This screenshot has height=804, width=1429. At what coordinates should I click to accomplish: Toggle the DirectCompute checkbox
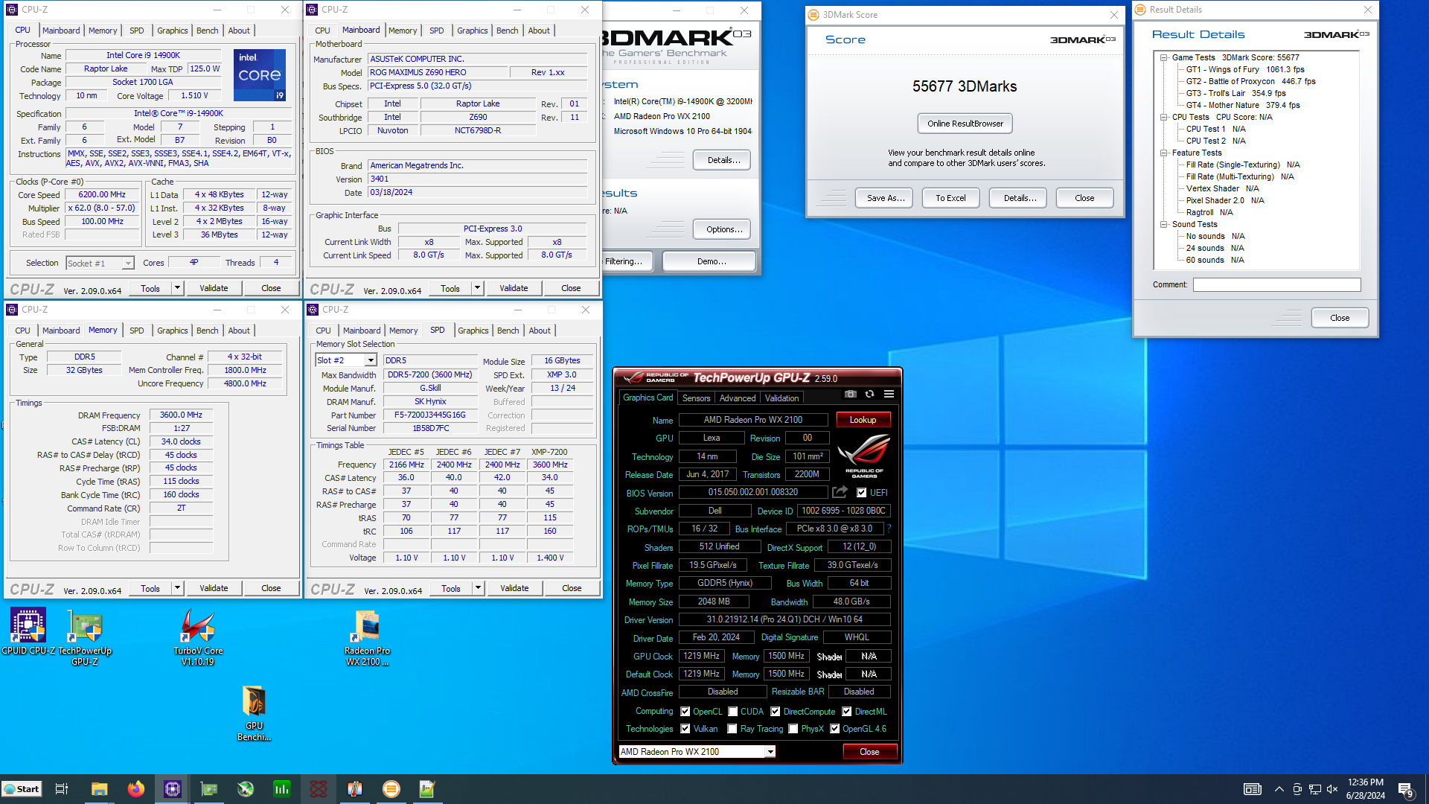tap(775, 712)
